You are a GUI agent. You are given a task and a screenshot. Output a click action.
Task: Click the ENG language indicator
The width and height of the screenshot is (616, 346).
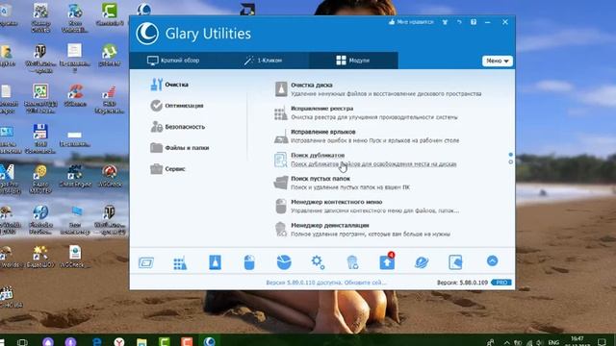[553, 343]
